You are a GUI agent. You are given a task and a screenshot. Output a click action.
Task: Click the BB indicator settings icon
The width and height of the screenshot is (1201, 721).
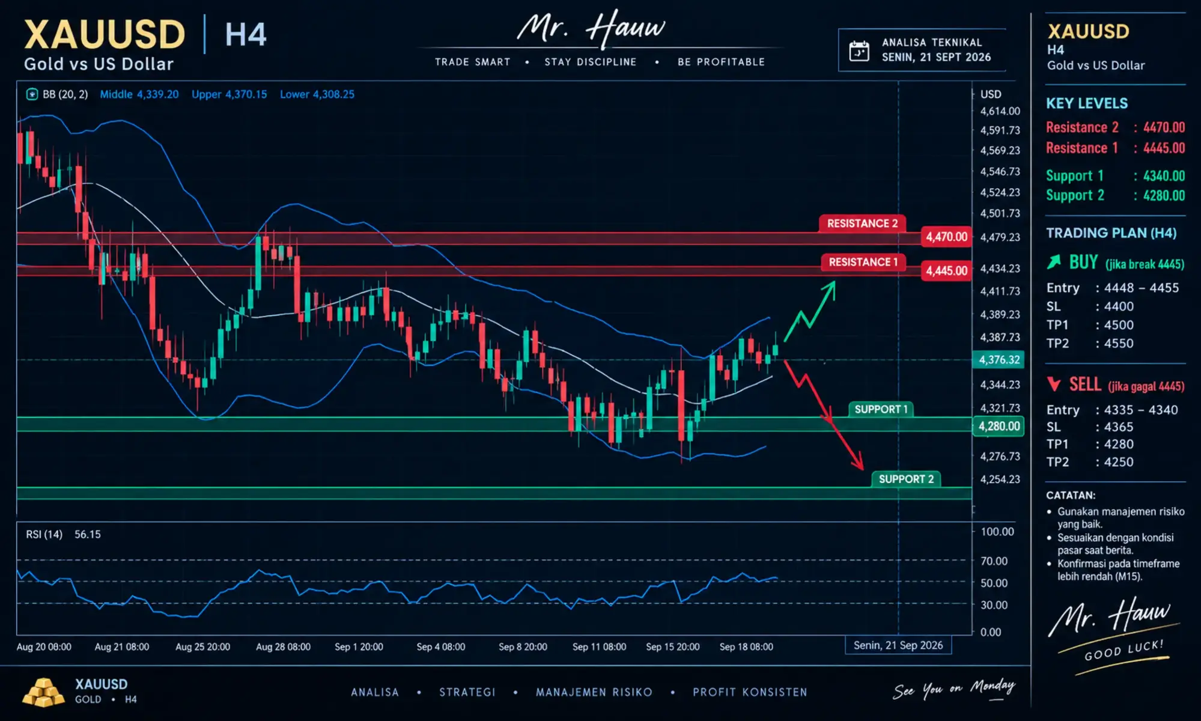tap(32, 94)
